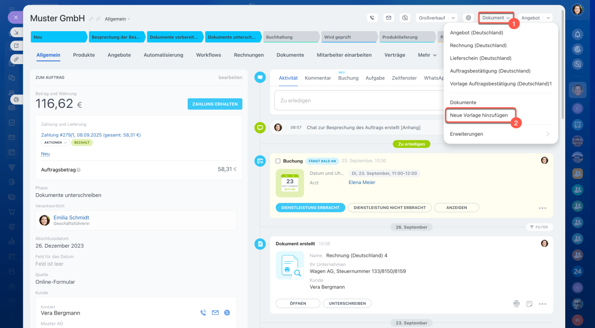Expand the Großverkauf pipeline dropdown
The height and width of the screenshot is (328, 595).
[436, 18]
